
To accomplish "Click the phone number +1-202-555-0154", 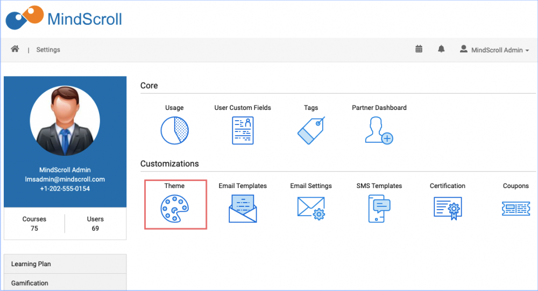I will (x=65, y=188).
